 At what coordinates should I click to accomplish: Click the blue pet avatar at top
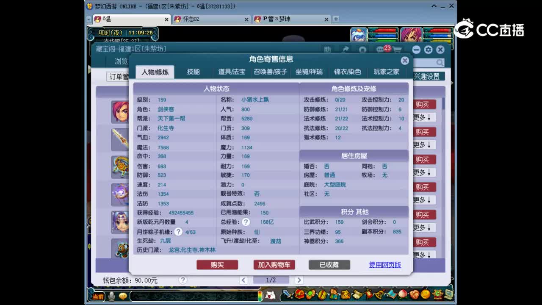[359, 36]
